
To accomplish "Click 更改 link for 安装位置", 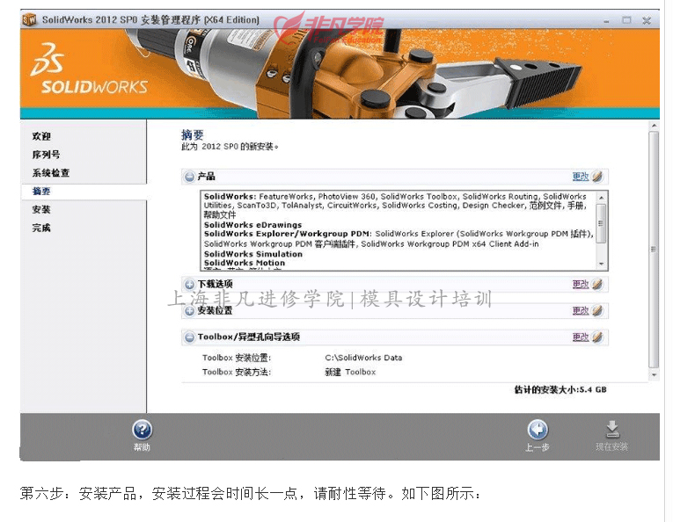I will (581, 311).
